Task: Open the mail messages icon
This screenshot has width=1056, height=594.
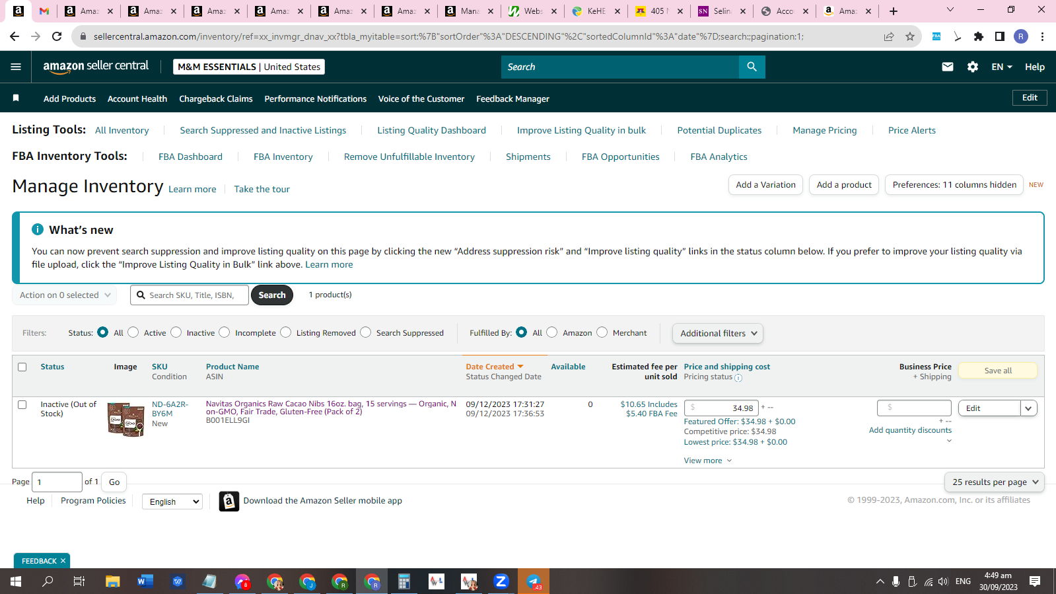Action: coord(947,67)
